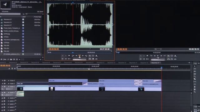The width and height of the screenshot is (200, 112).
Task: Step back one frame in Program monitor
Action: [155, 56]
